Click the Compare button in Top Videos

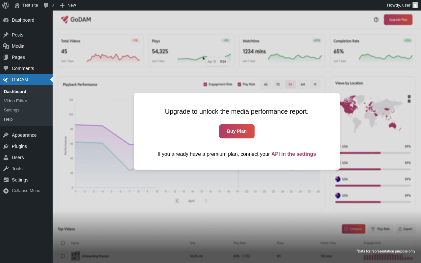pos(354,229)
